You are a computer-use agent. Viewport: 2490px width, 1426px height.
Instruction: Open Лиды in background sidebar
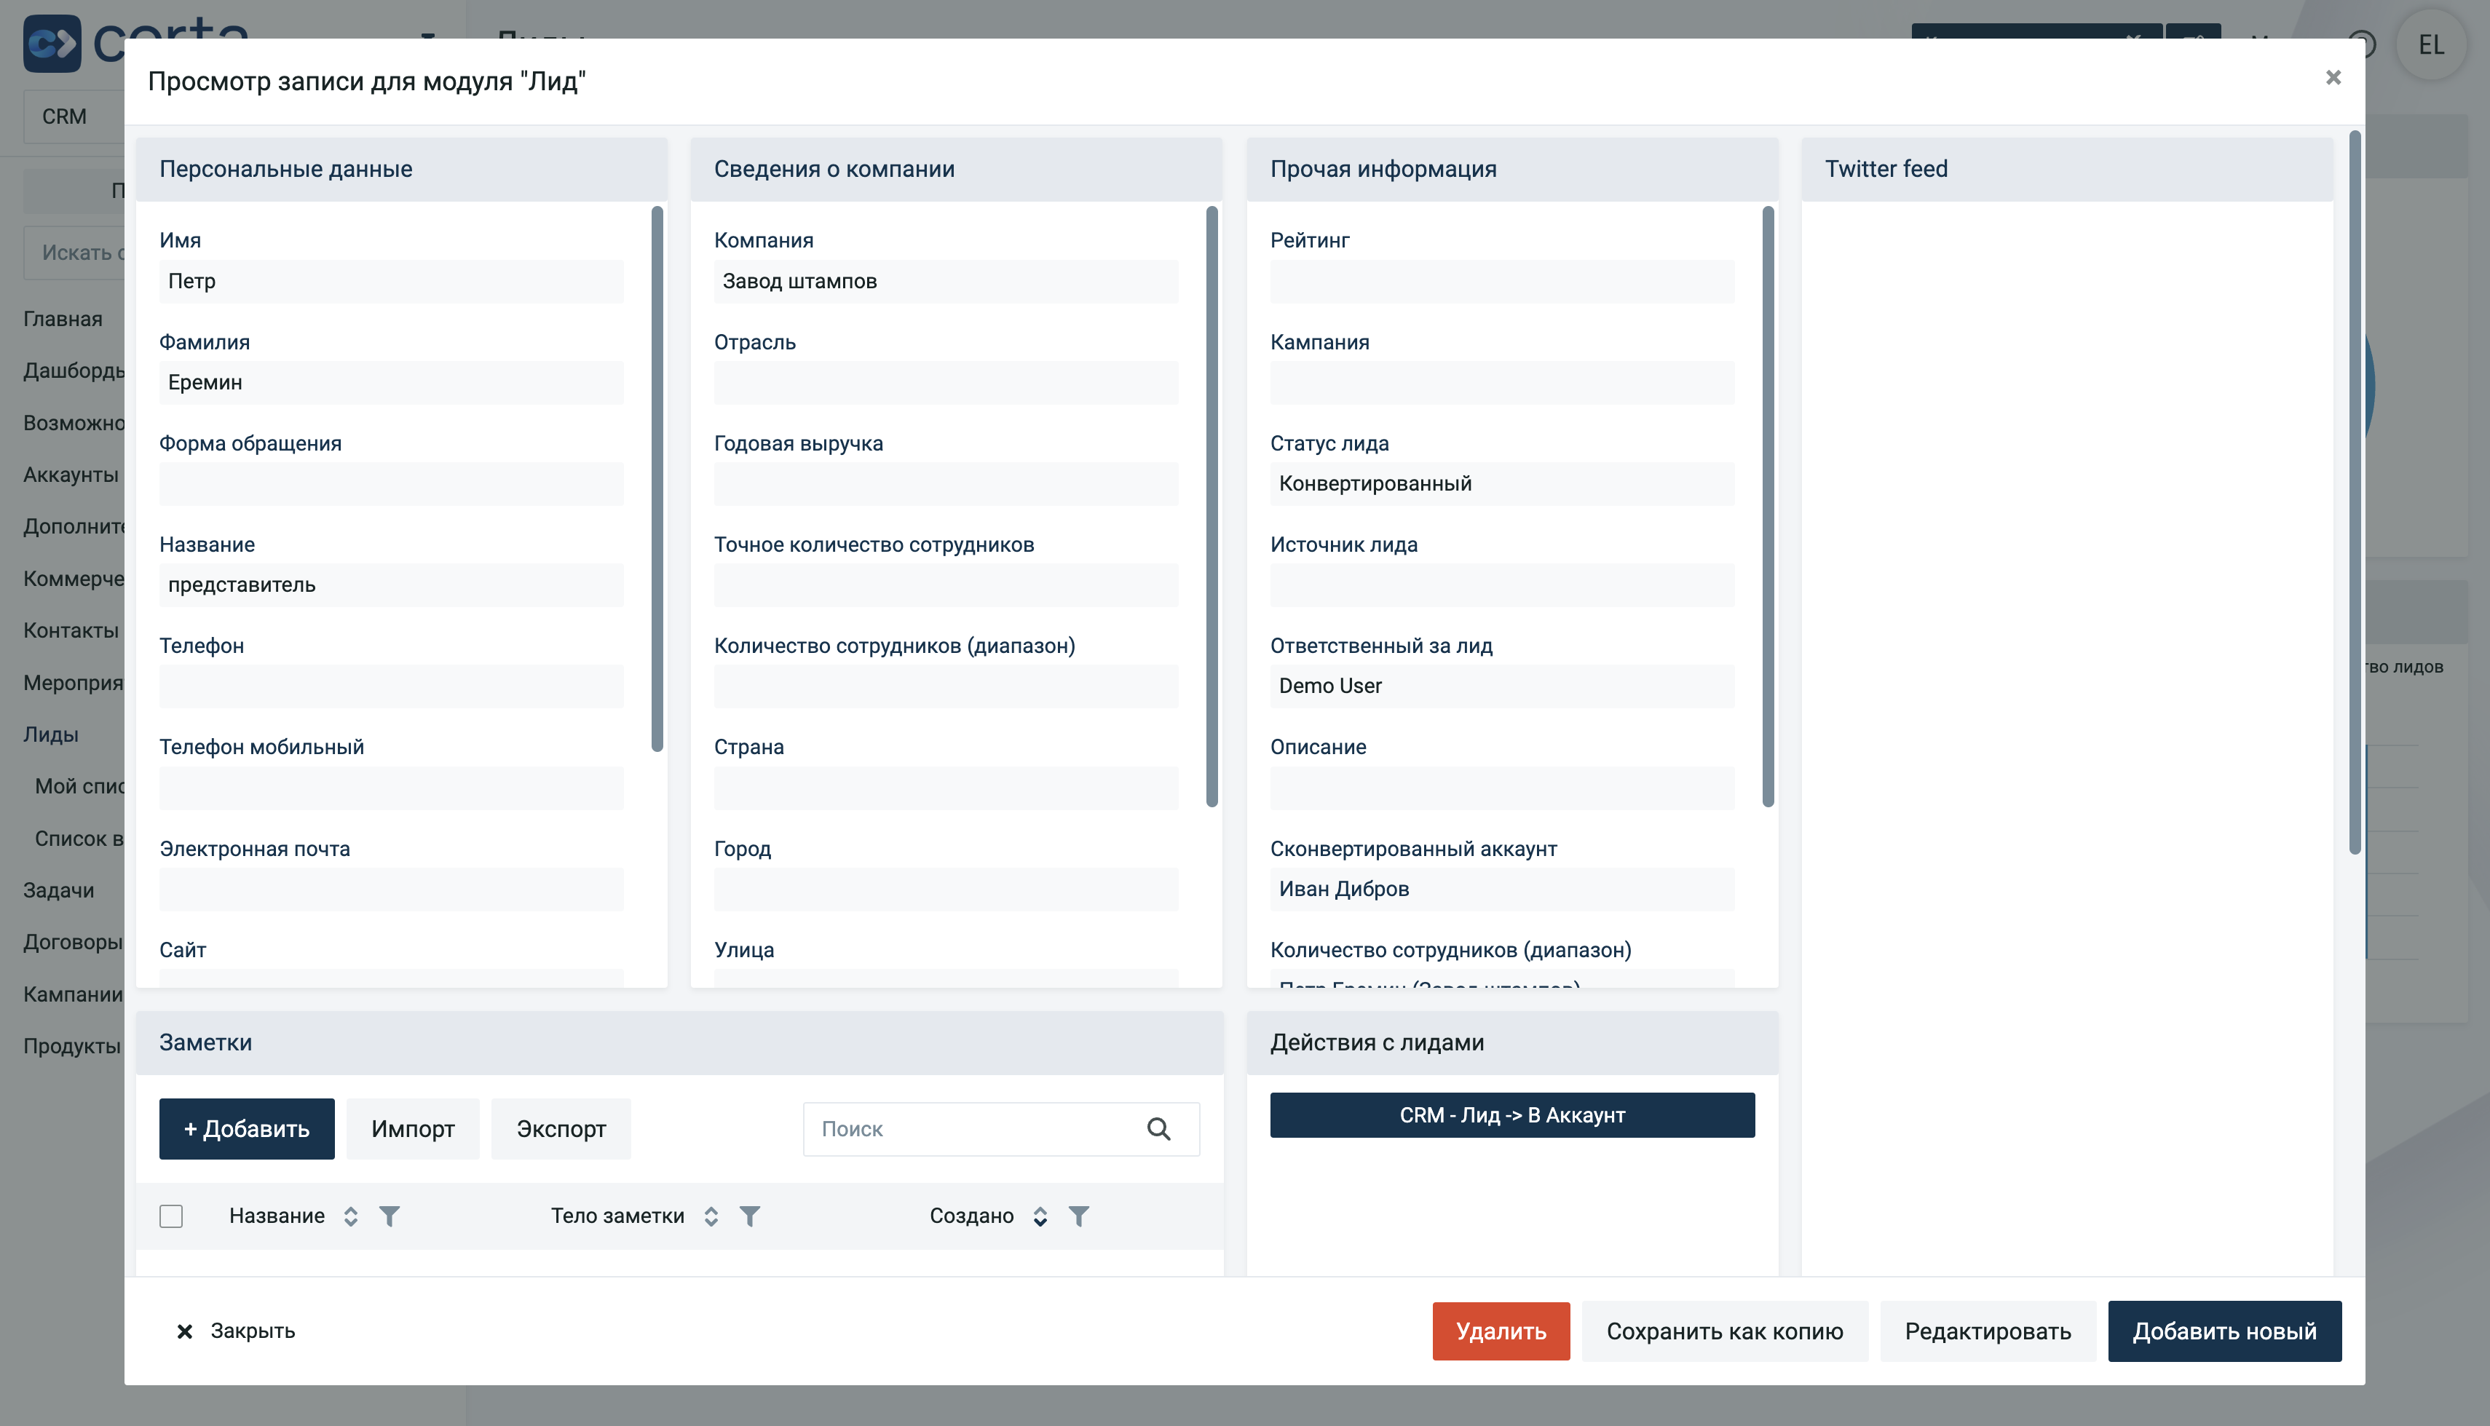[51, 734]
